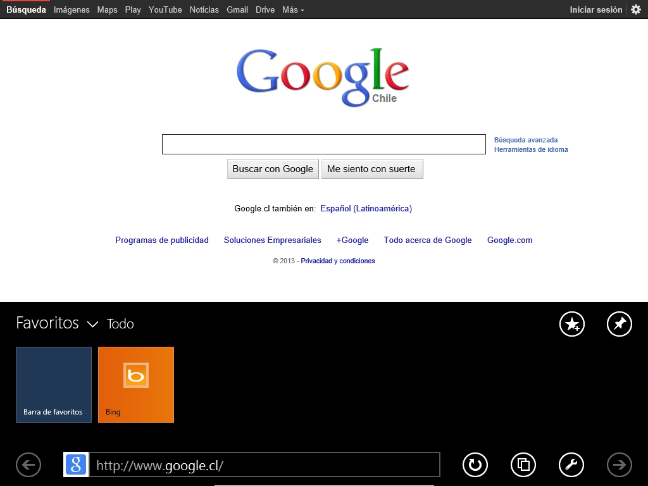Click the Bing logo icon in tile
The height and width of the screenshot is (486, 648).
click(136, 375)
